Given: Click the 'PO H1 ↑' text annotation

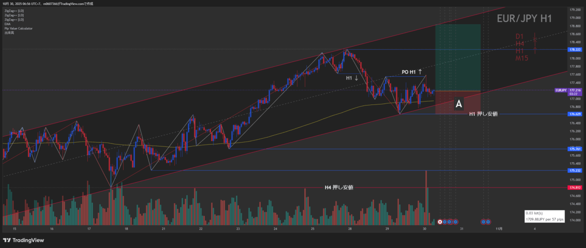Looking at the screenshot, I should pyautogui.click(x=412, y=72).
